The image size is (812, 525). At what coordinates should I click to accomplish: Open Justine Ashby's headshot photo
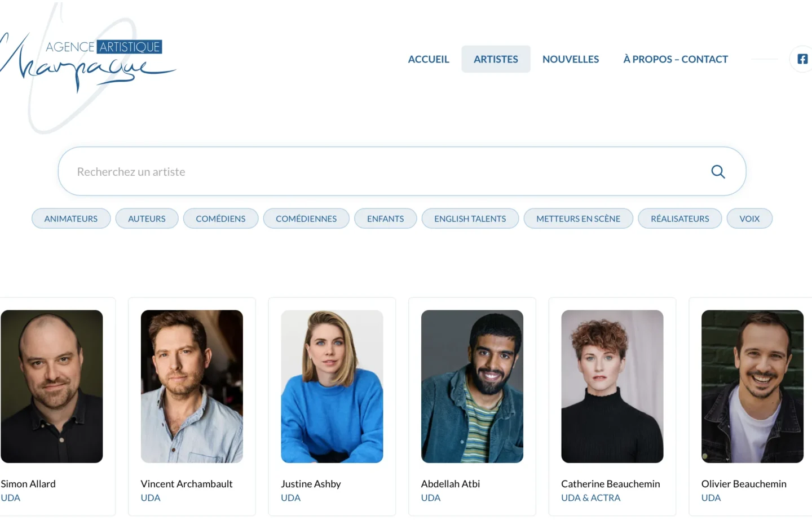click(x=332, y=386)
